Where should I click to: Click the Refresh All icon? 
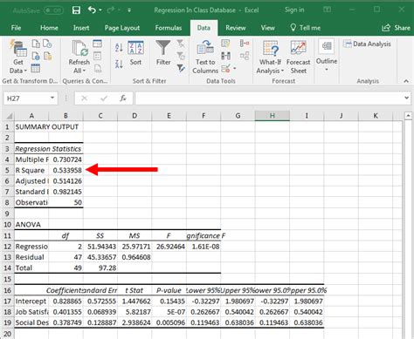[x=79, y=48]
